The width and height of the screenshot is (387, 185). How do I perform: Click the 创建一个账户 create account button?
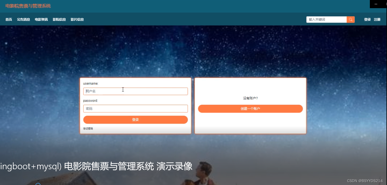coord(250,109)
